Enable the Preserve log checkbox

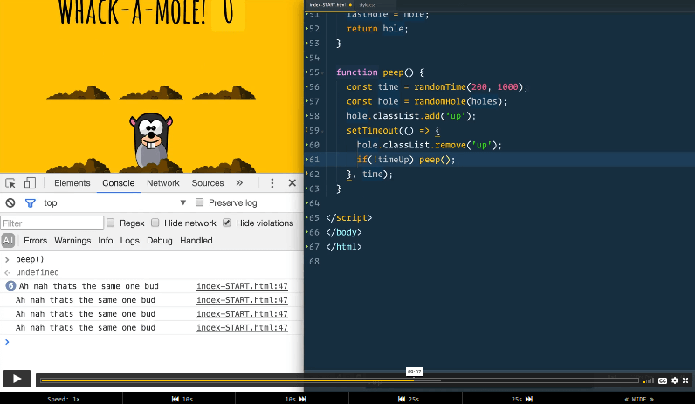coord(199,202)
